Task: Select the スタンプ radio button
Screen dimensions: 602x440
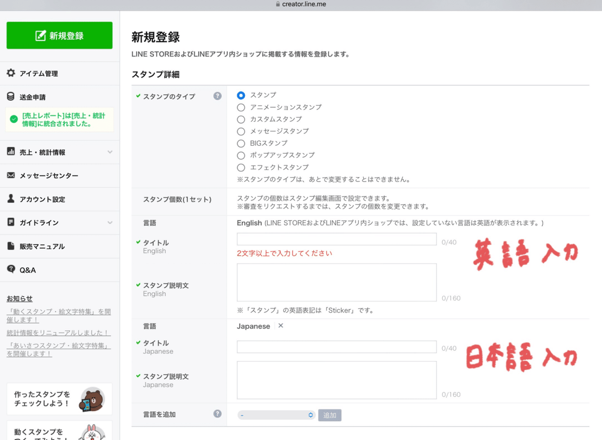Action: coord(241,95)
